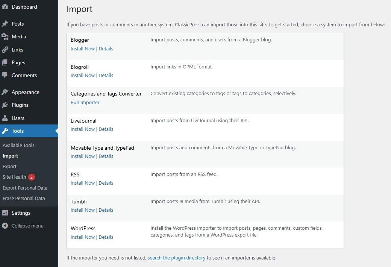Run the Categories and Tags Converter importer
391x267 pixels.
[85, 103]
